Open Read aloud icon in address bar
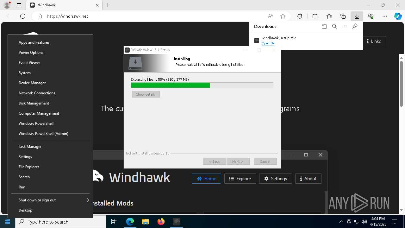This screenshot has height=228, width=405. (x=270, y=16)
